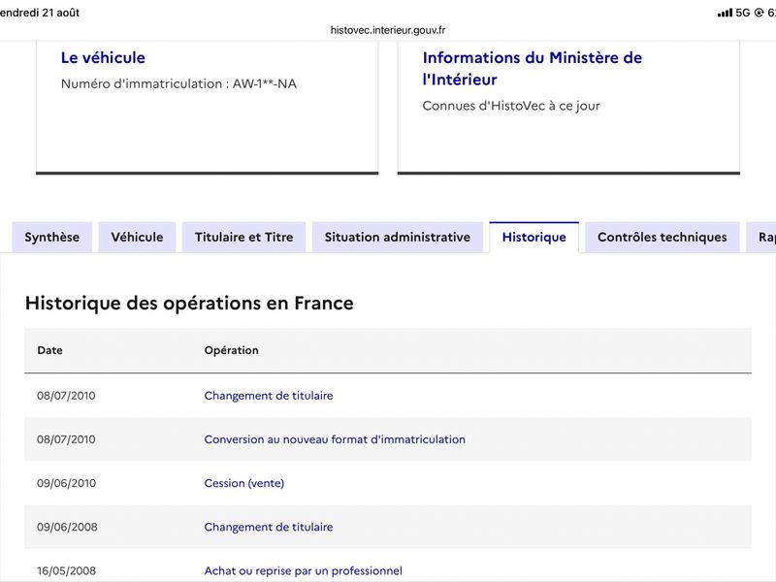
Task: Tap the histovec.interieur.gouv.fr address bar
Action: click(x=388, y=30)
